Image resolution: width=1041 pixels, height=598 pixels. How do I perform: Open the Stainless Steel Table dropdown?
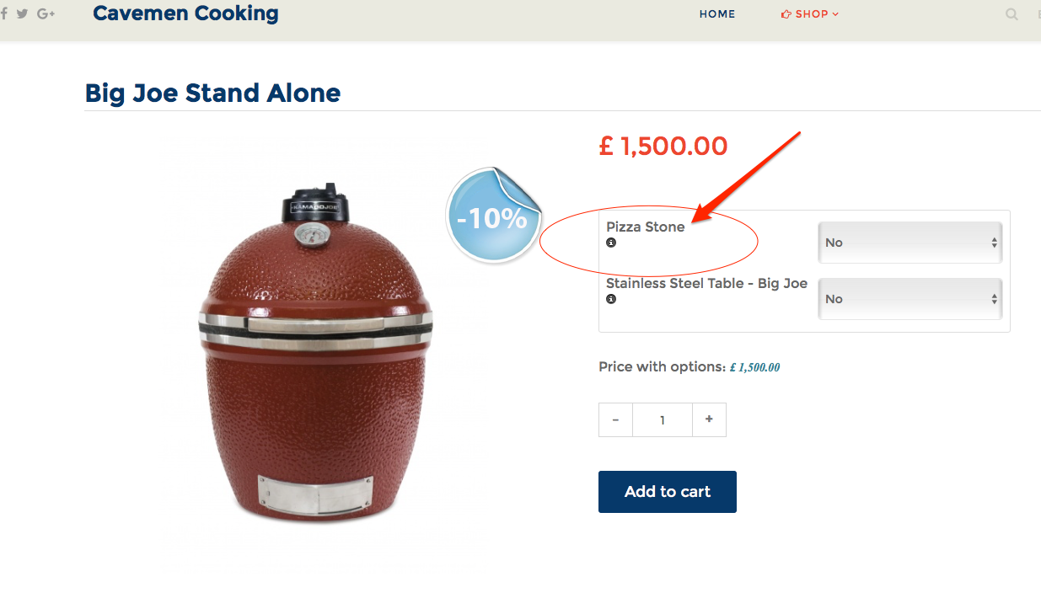click(x=910, y=299)
